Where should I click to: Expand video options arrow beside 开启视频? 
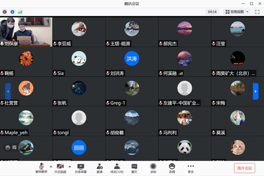70,166
